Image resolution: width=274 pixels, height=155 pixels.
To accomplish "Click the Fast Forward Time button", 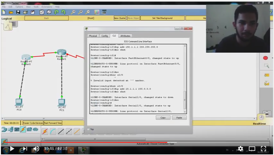I will coord(53,123).
